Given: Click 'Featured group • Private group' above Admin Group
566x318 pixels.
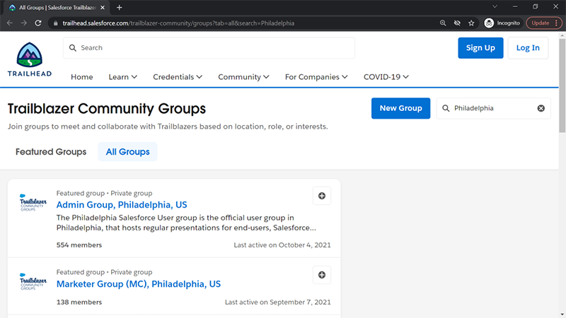Looking at the screenshot, I should click(104, 193).
